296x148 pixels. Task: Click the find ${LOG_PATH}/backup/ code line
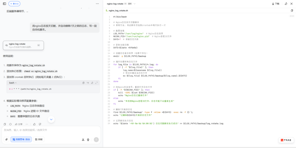pyautogui.click(x=153, y=112)
